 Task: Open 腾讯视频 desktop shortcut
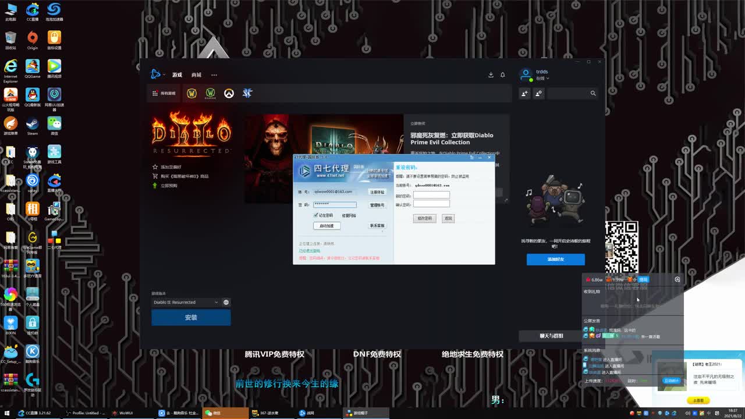(x=54, y=68)
